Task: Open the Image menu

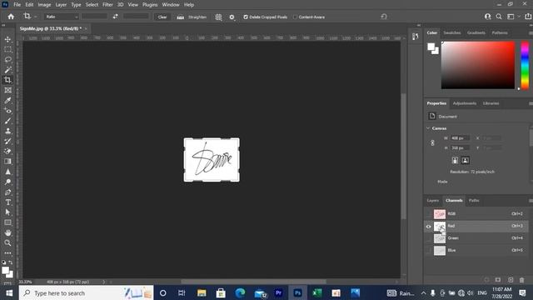Action: 44,5
